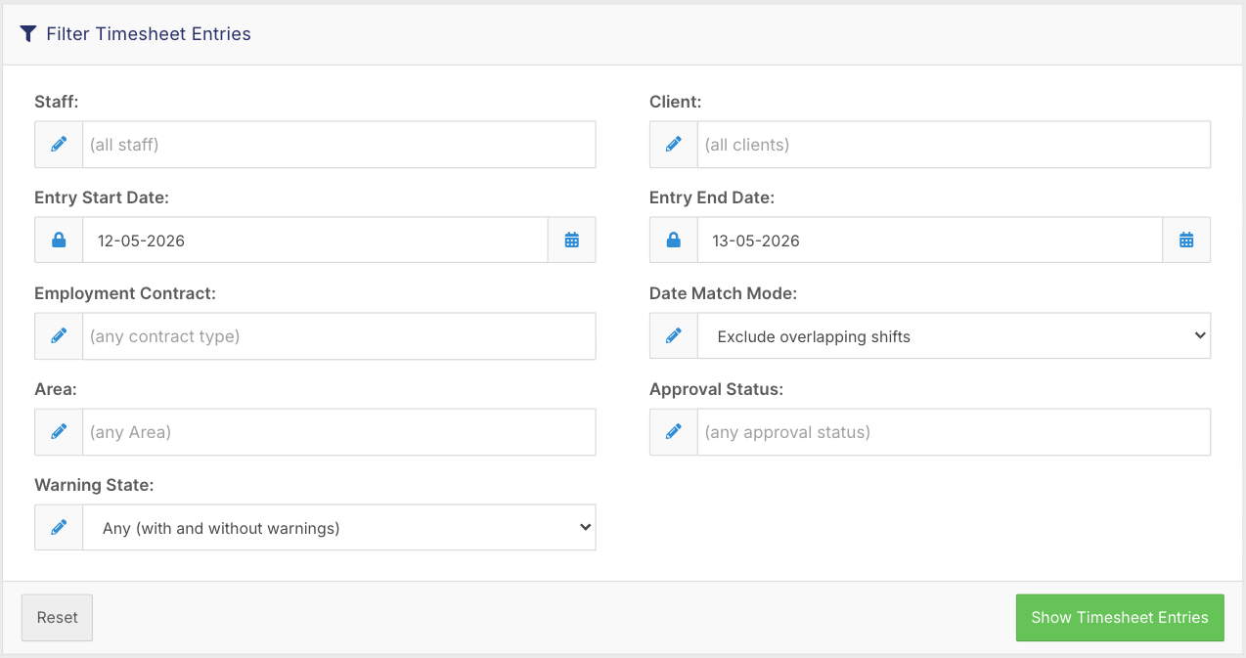The height and width of the screenshot is (658, 1246).
Task: Select the Approval Status input field
Action: tap(954, 432)
